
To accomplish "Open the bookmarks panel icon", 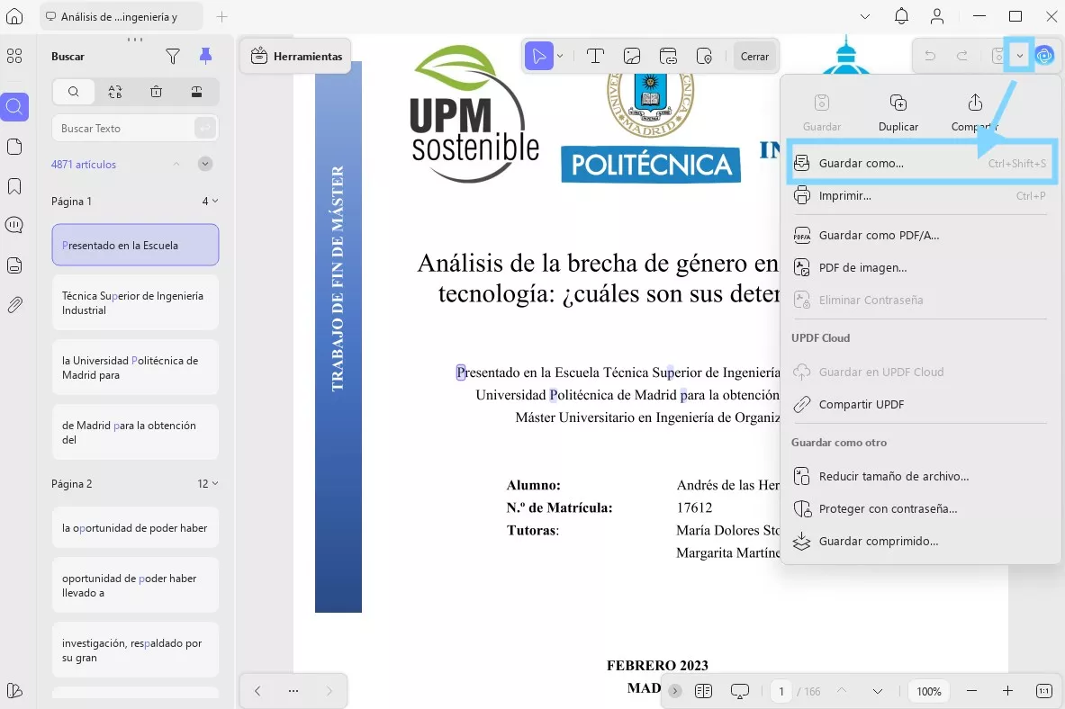I will (x=14, y=187).
